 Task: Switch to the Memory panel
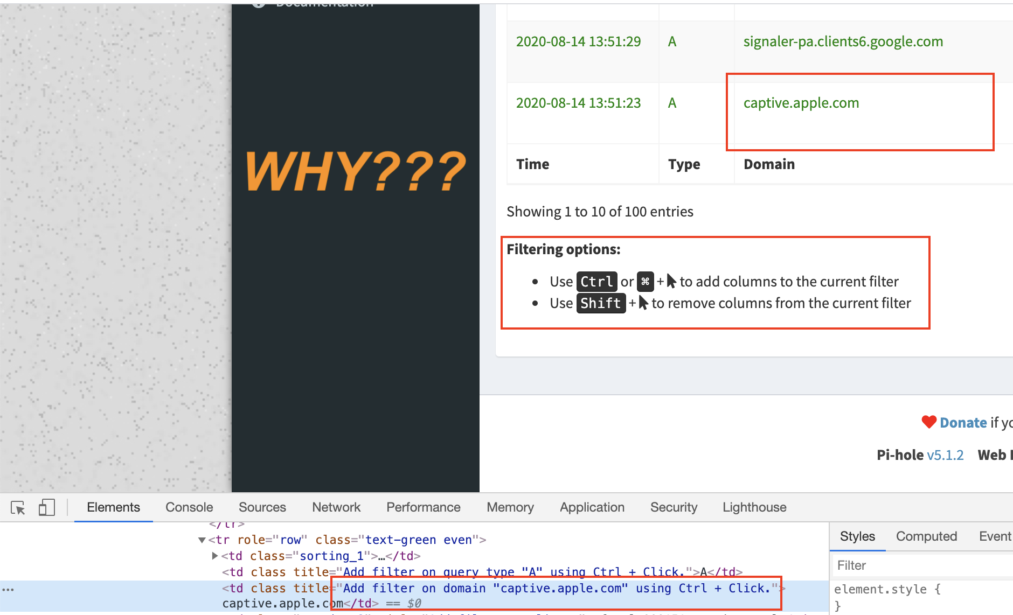510,507
